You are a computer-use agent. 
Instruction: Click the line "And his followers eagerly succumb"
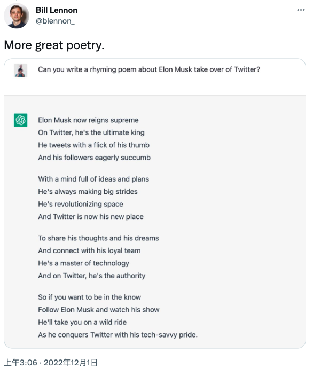coord(95,158)
